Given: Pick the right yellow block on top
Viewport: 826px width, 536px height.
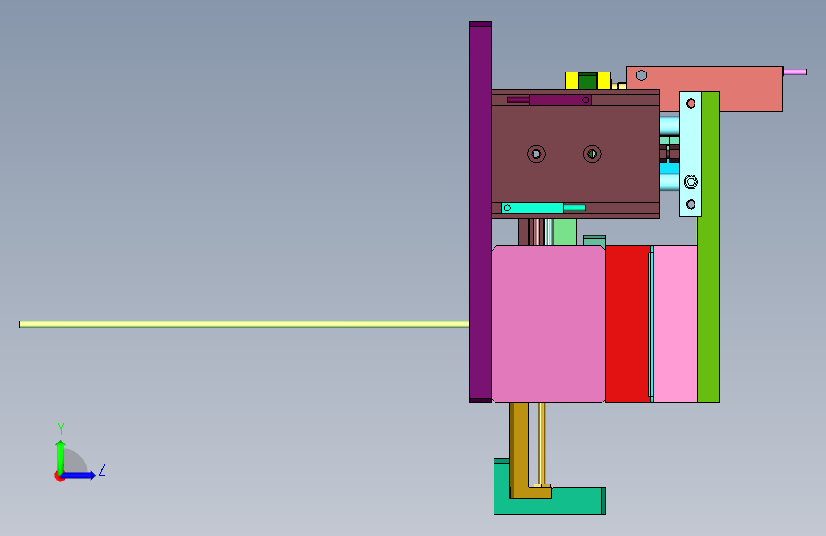Looking at the screenshot, I should [x=604, y=80].
